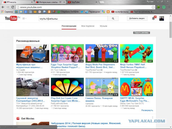
Task: Click the browser forward arrow
Action: 8,7
